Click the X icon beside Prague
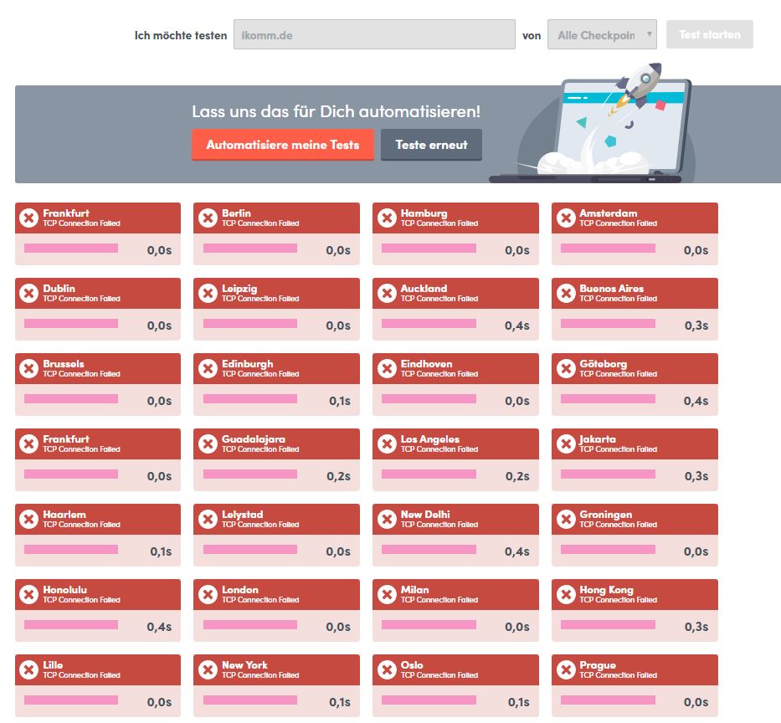 [566, 670]
